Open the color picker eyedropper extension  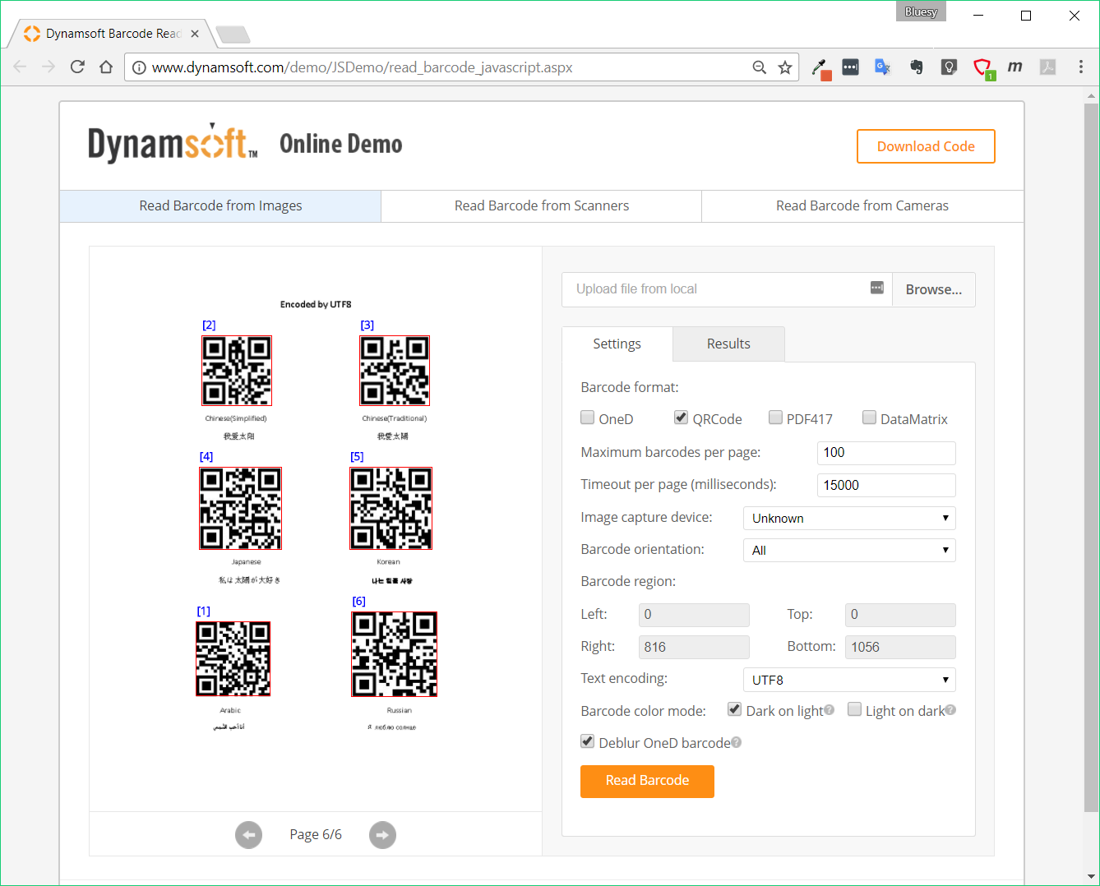point(819,67)
